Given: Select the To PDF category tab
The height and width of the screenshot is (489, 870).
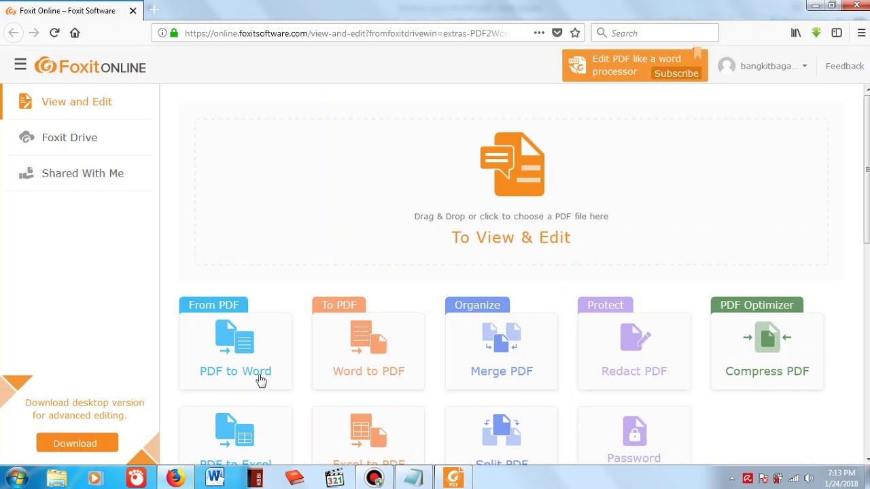Looking at the screenshot, I should (338, 305).
